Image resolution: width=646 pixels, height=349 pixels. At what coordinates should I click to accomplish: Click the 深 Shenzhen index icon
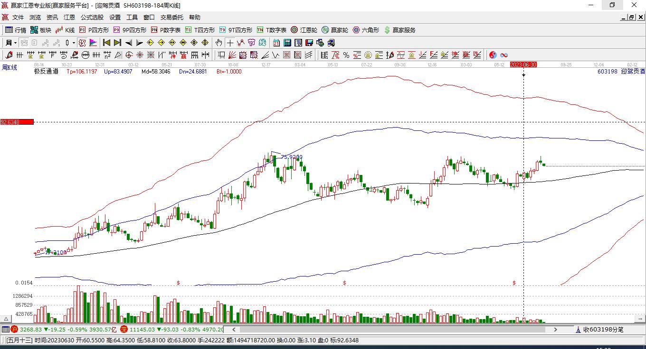(124, 329)
